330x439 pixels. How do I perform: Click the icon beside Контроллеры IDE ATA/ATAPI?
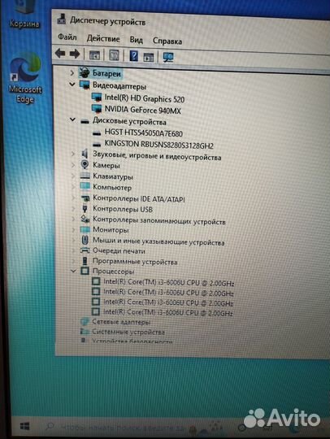(x=85, y=198)
